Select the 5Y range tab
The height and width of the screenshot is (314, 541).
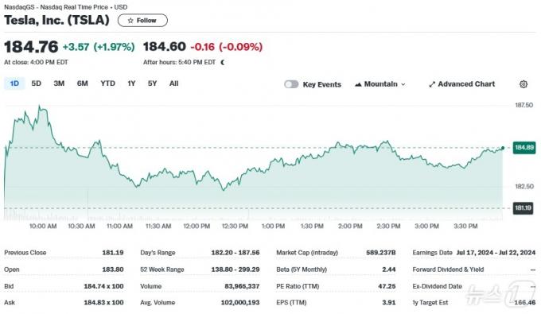(152, 83)
